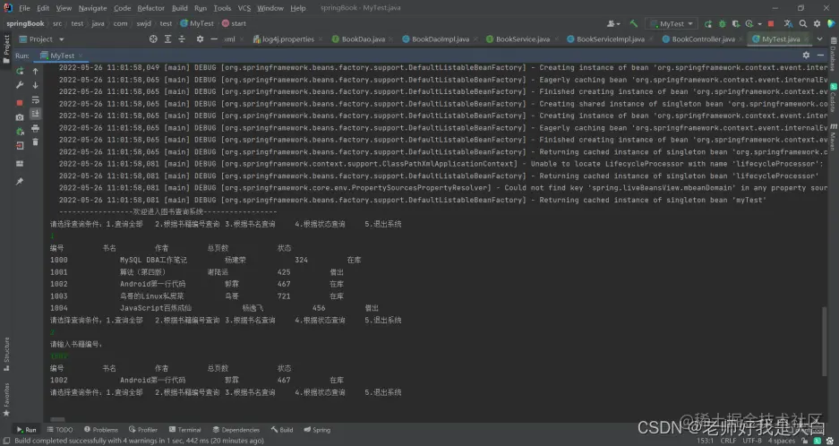
Task: Expand all in Project panel toolbar
Action: pos(167,39)
